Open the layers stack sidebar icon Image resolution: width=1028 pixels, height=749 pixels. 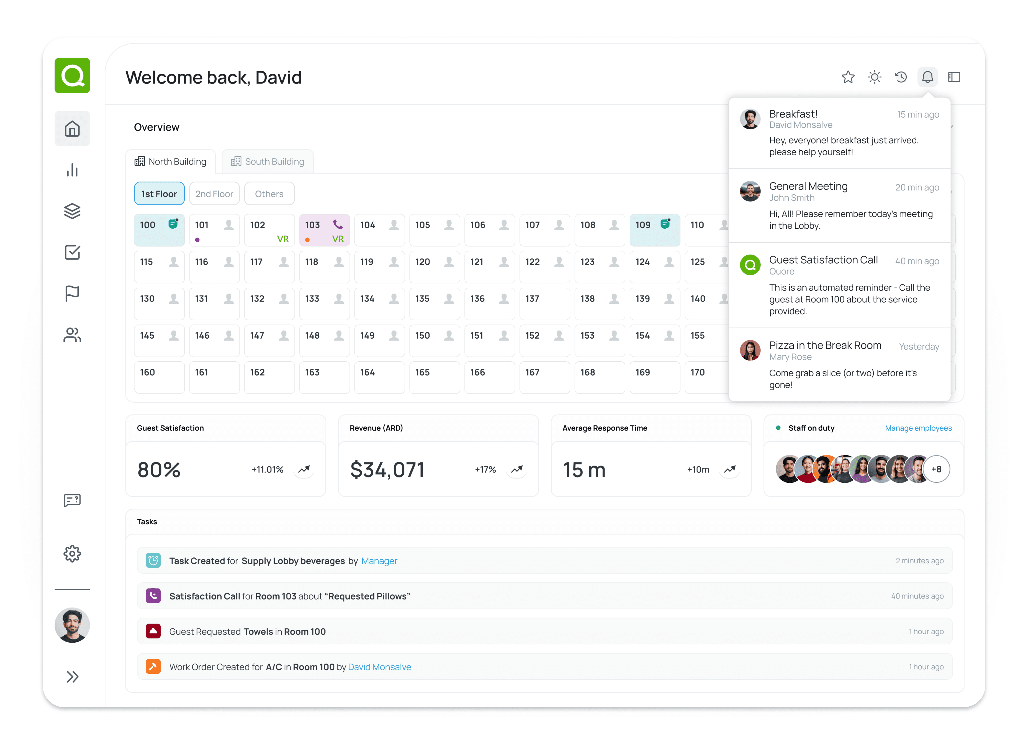click(x=72, y=211)
